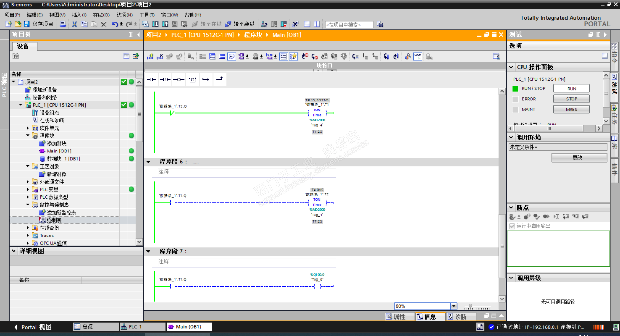Click the download to device icon
This screenshot has height=336, width=620.
tap(155, 24)
